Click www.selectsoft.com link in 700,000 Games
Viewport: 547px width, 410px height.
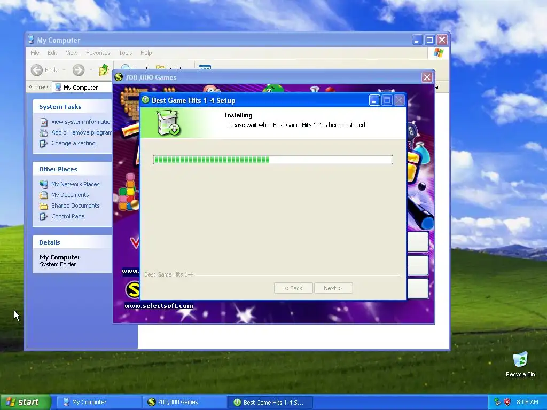(x=159, y=306)
